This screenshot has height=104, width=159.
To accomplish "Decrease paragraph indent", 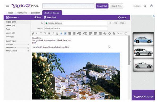I will 79,33.
